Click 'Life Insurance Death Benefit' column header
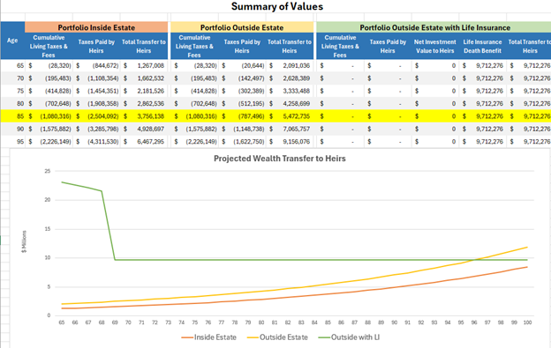Image resolution: width=551 pixels, height=348 pixels. [x=482, y=46]
